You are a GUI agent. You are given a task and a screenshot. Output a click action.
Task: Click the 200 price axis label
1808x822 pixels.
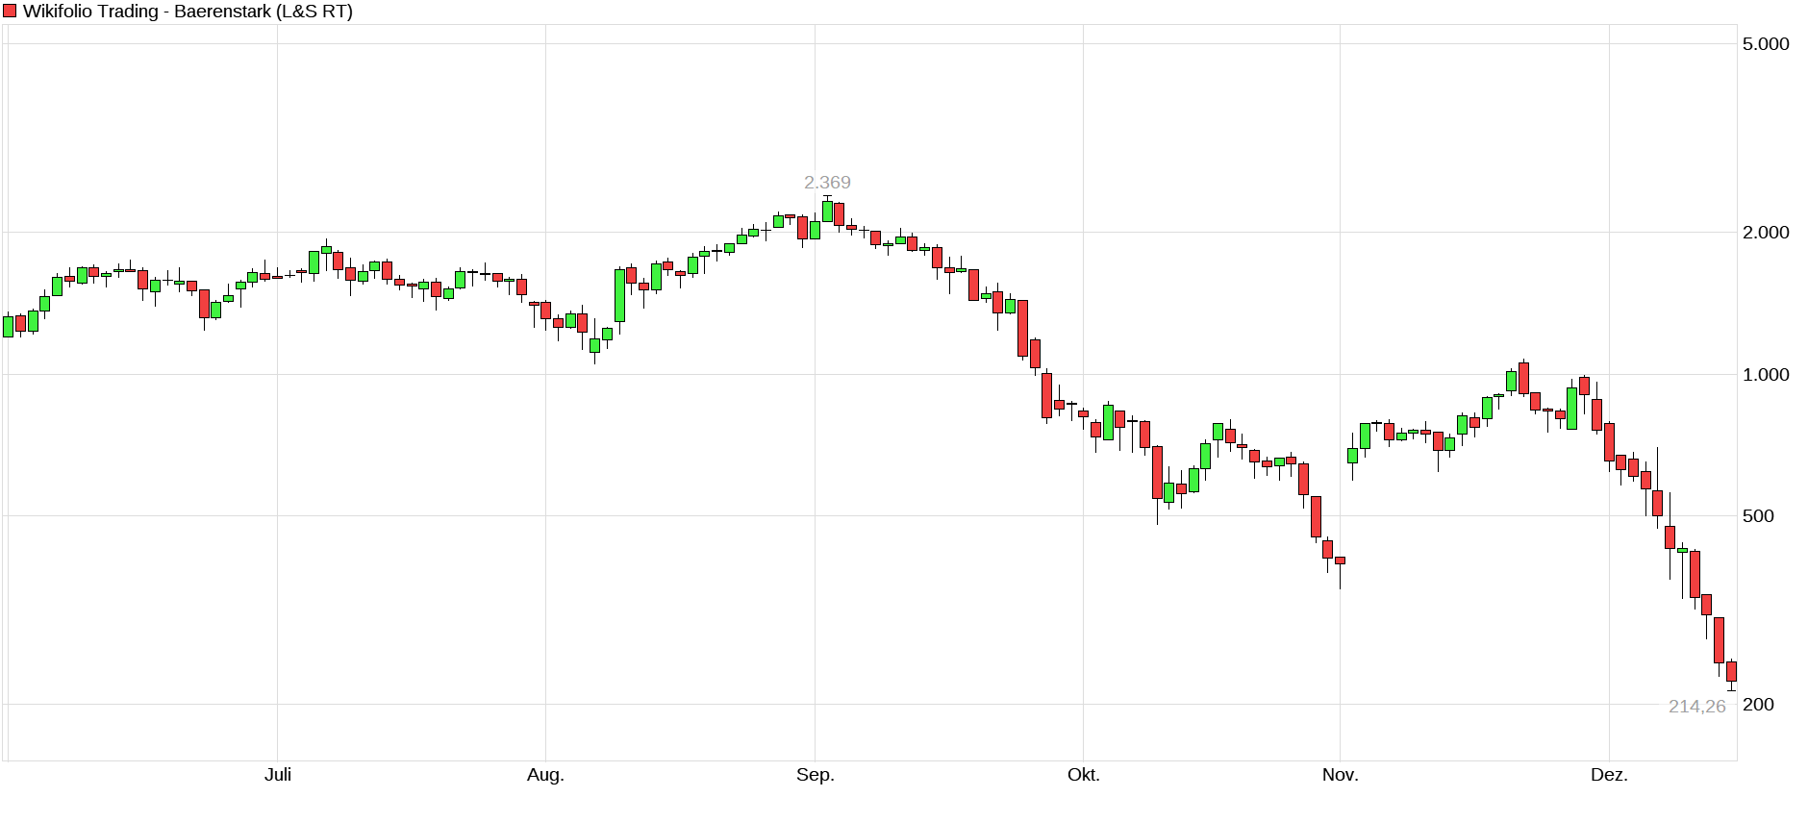click(1758, 704)
